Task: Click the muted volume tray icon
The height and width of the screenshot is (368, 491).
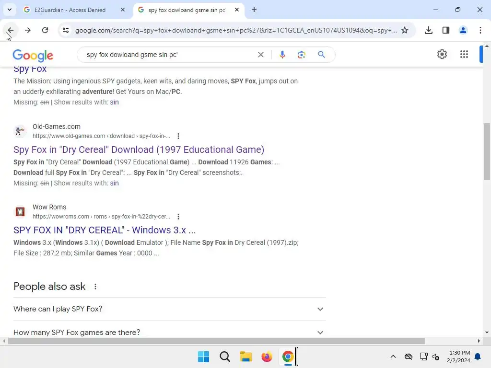Action: [x=435, y=356]
